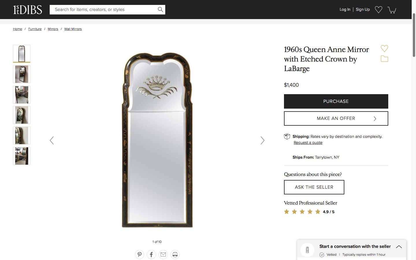The width and height of the screenshot is (416, 260).
Task: Expand the seller conversation panel
Action: tap(399, 247)
